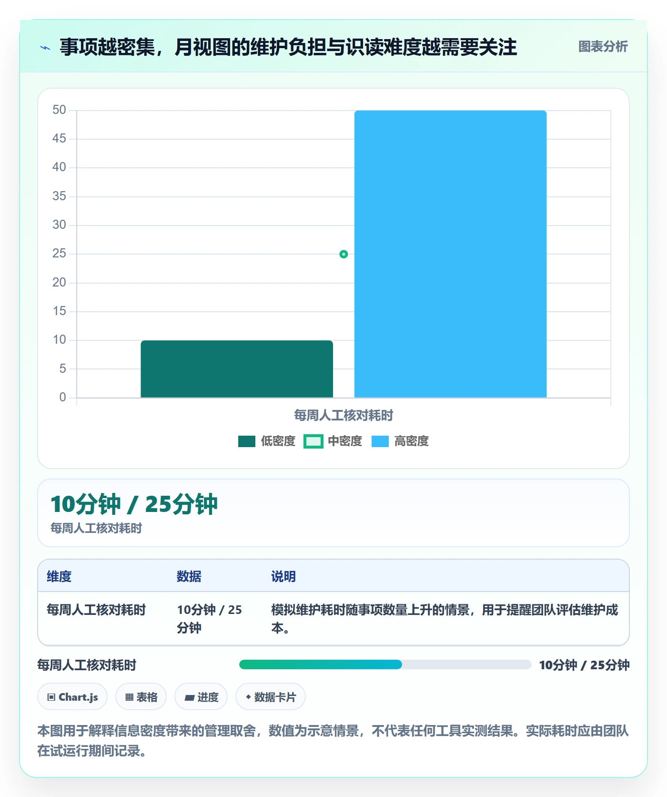
Task: Click the bar icon in the 进度 chip
Action: (190, 698)
